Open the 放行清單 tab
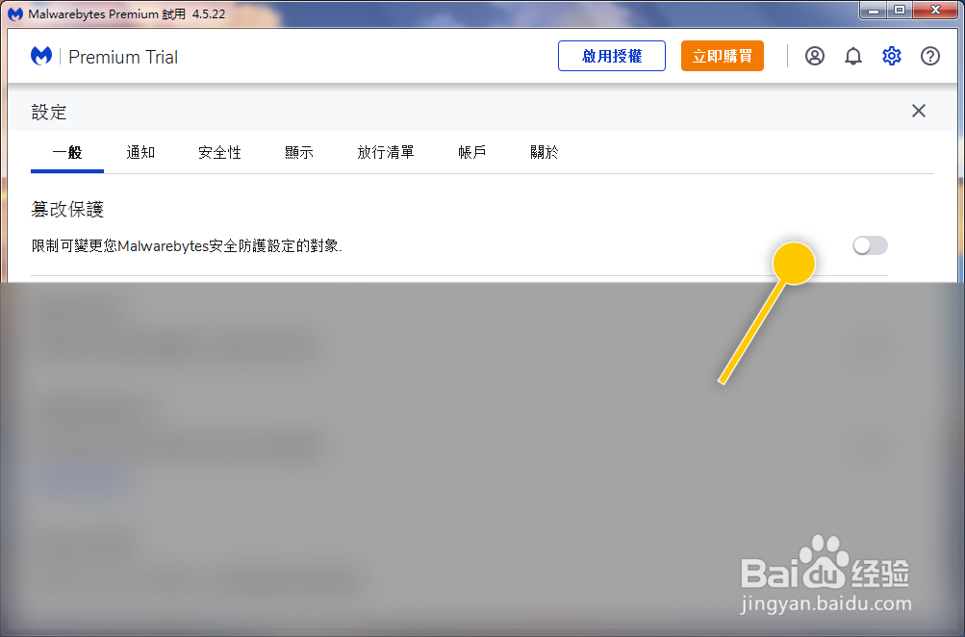Screen dimensions: 965x637 pos(386,153)
